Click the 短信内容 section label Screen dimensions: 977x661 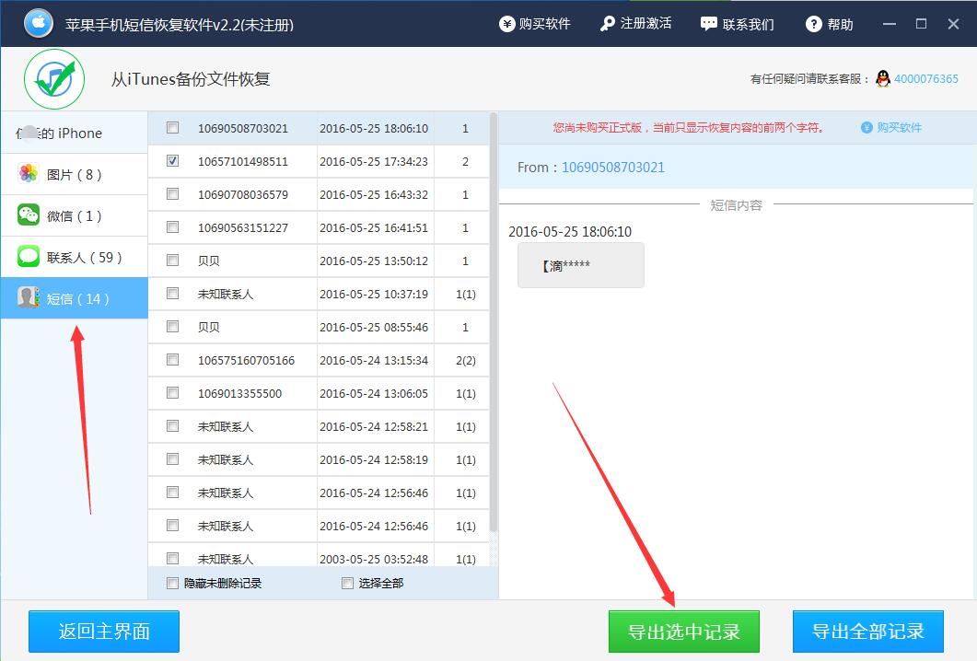(x=736, y=205)
